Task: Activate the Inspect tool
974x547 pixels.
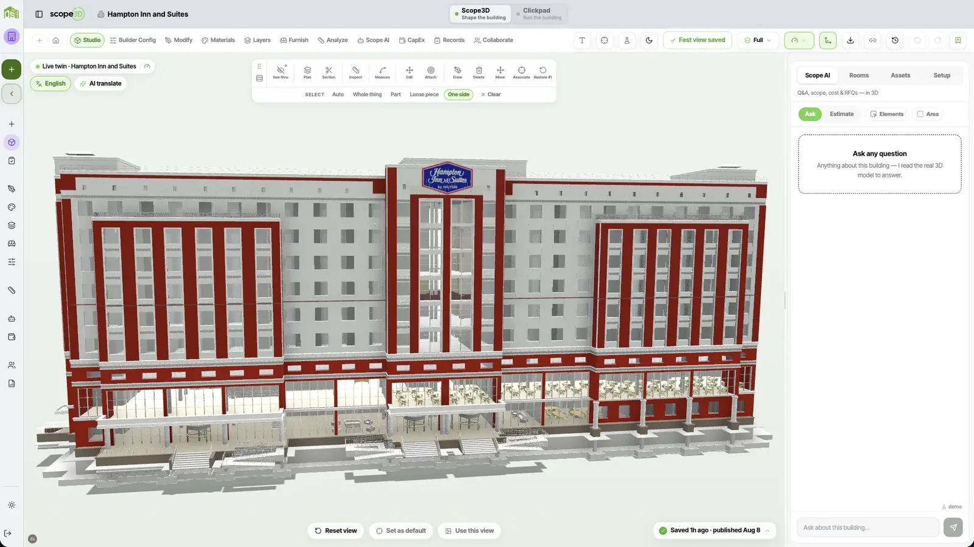Action: (356, 72)
